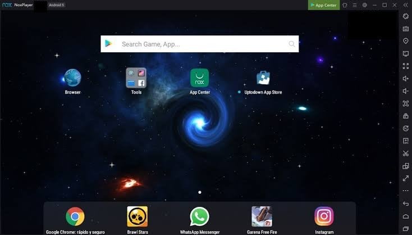Click the restart/rotate circular arrow icon
This screenshot has width=412, height=235.
pos(406,128)
